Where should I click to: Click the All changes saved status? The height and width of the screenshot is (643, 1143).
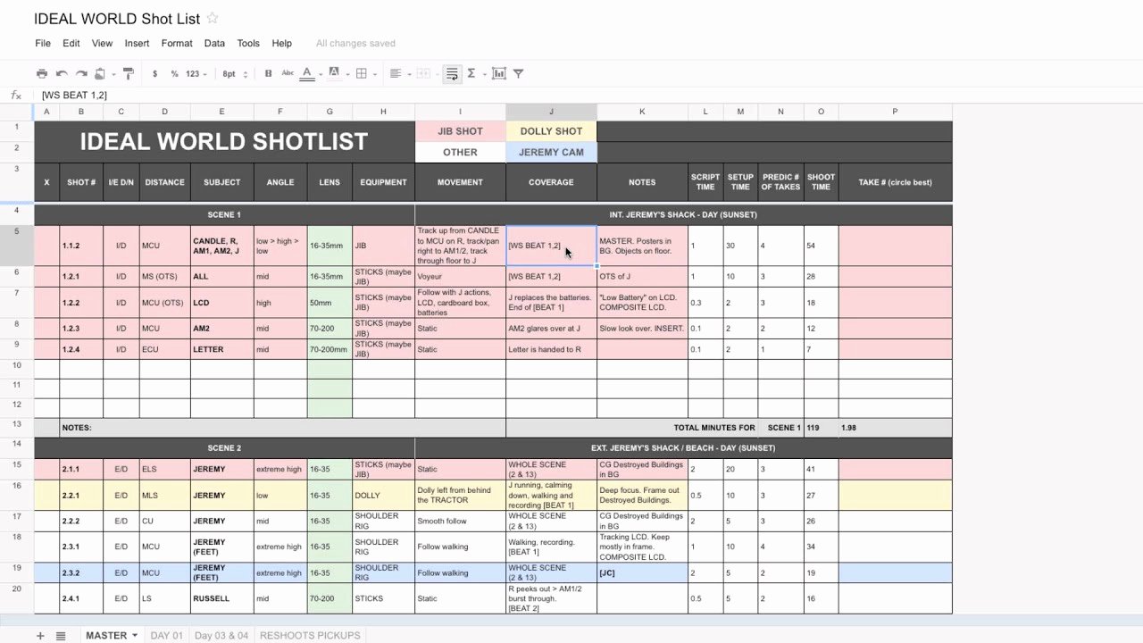(x=355, y=43)
